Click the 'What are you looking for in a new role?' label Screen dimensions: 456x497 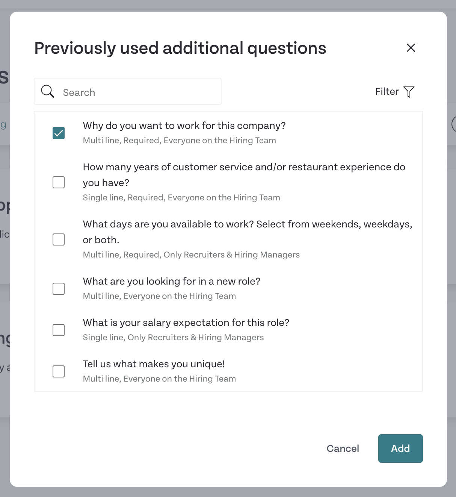[172, 281]
